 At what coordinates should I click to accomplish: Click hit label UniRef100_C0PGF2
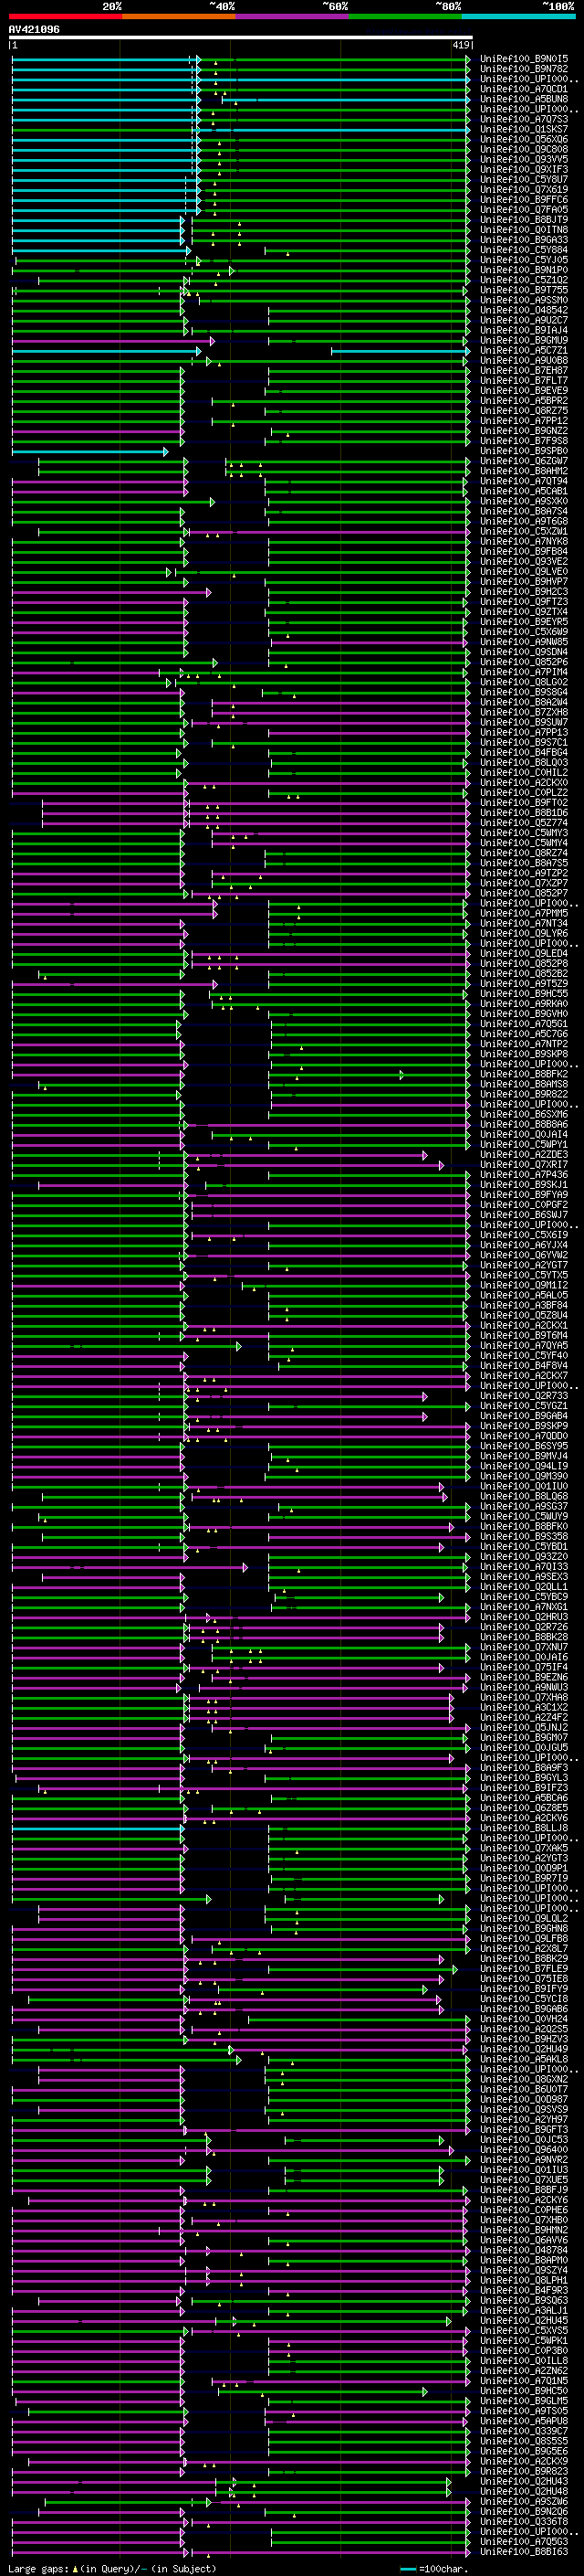click(524, 1205)
